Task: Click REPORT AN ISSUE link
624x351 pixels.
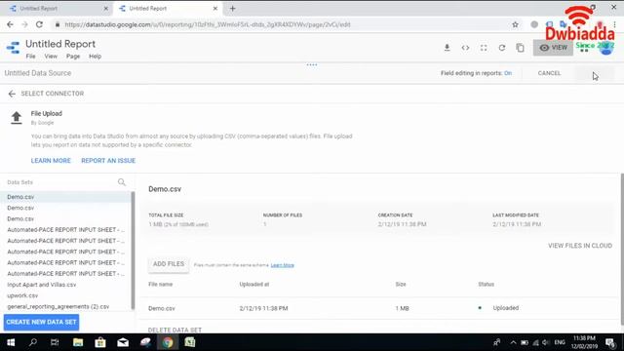Action: (108, 161)
